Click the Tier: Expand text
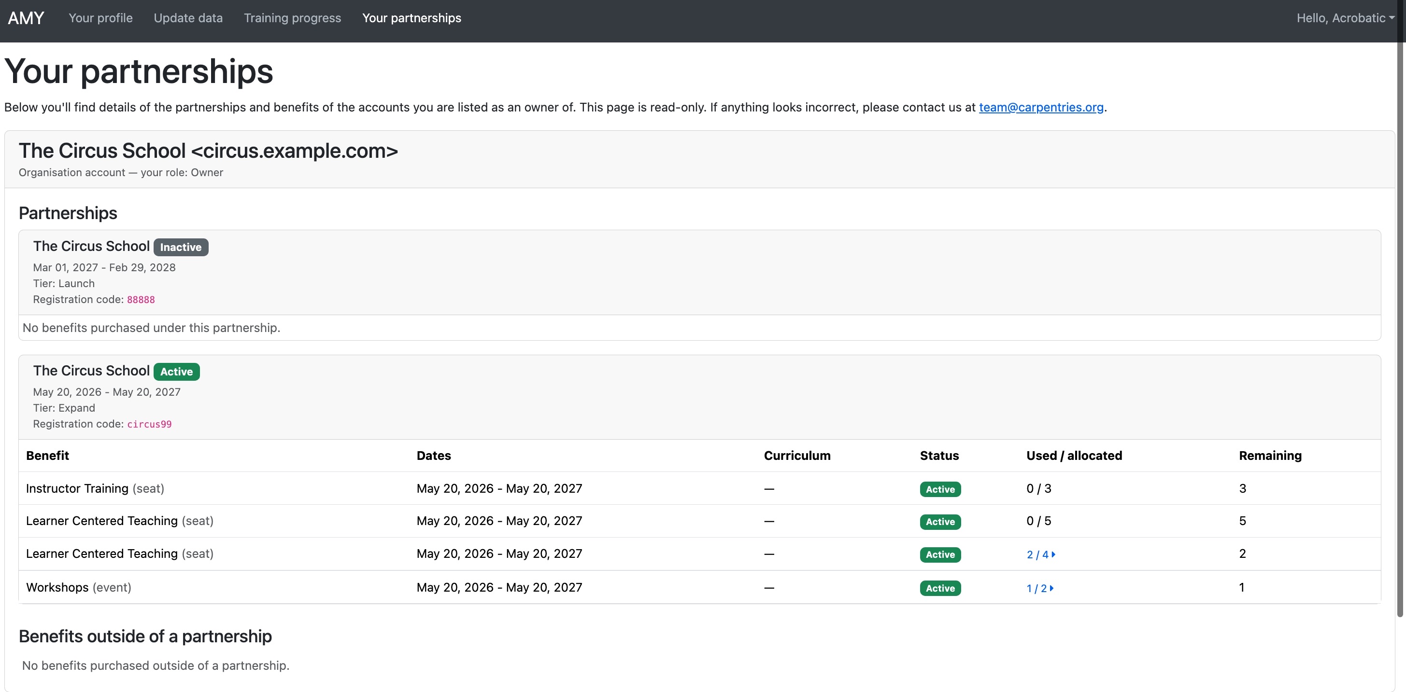1406x692 pixels. tap(64, 408)
